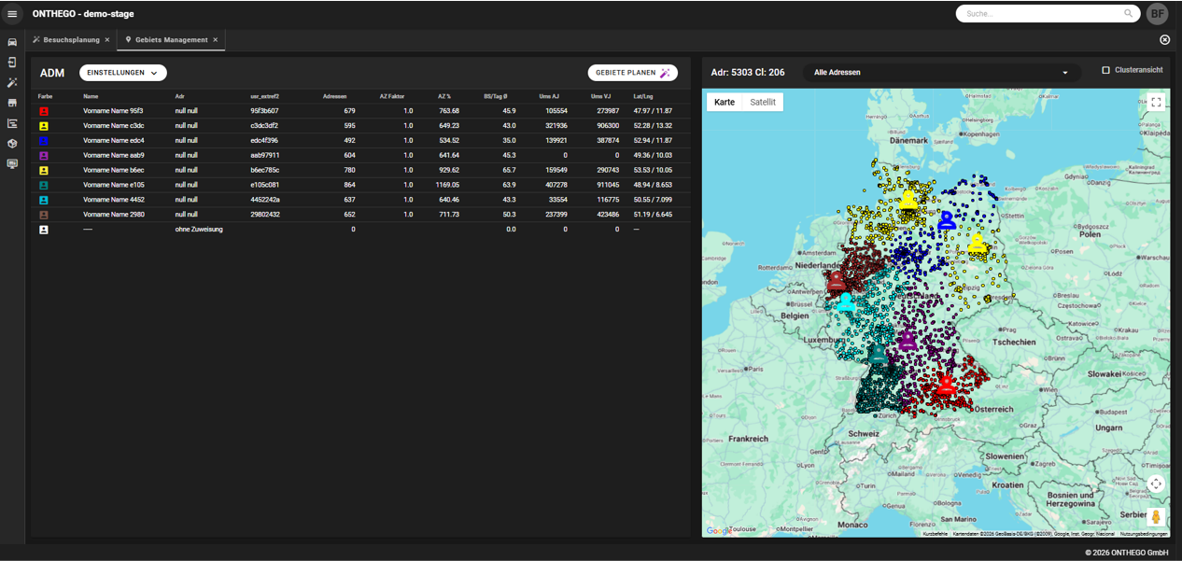Click the map camera pan control
Image resolution: width=1182 pixels, height=561 pixels.
[x=1156, y=484]
